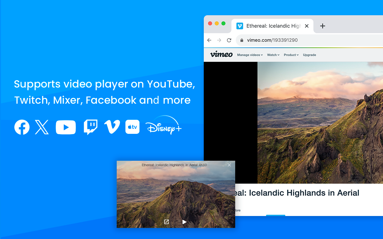Click the YouTube logo icon
383x239 pixels.
[66, 127]
